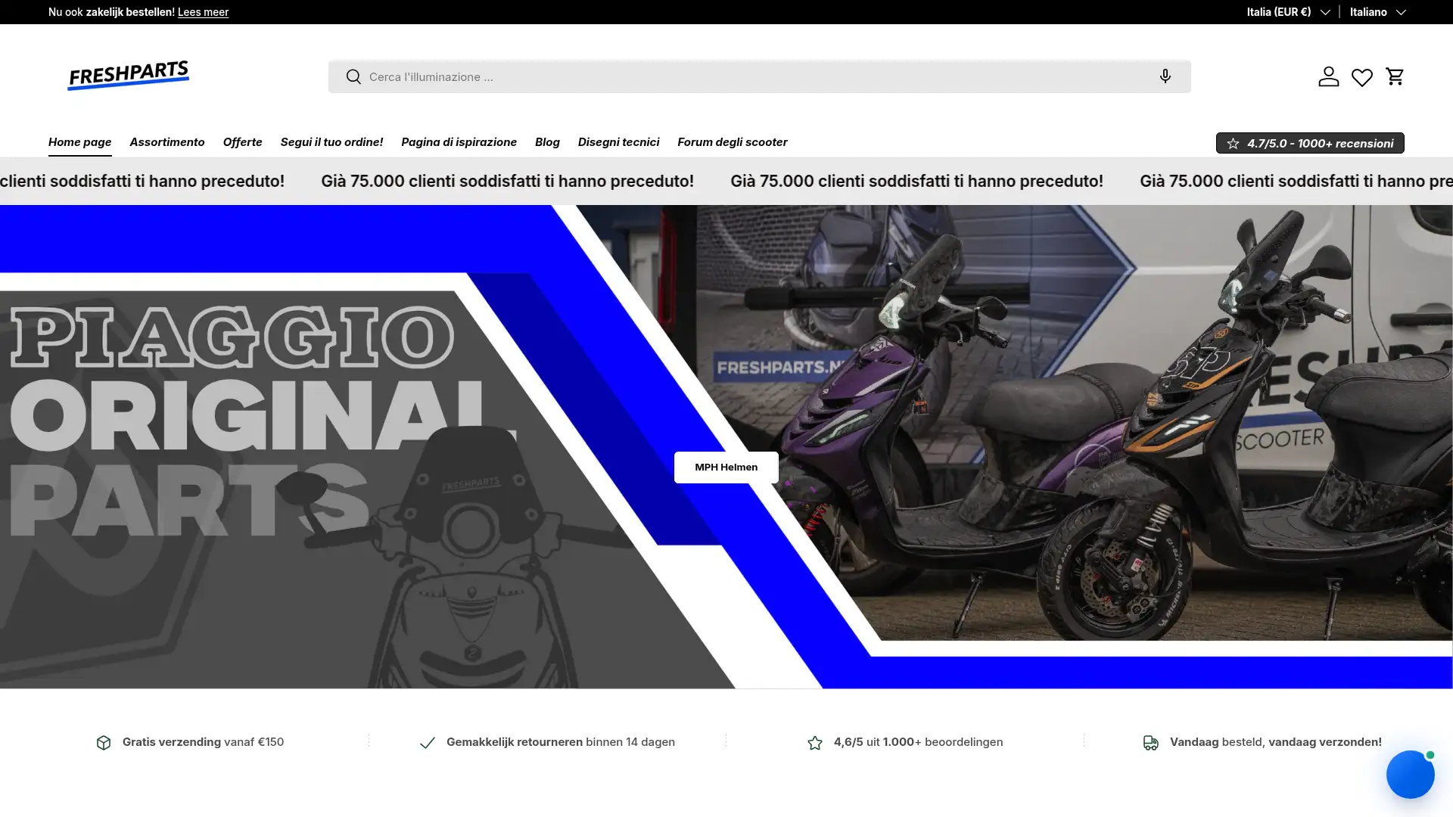Open the Italiano language dropdown
The image size is (1453, 817).
point(1377,12)
